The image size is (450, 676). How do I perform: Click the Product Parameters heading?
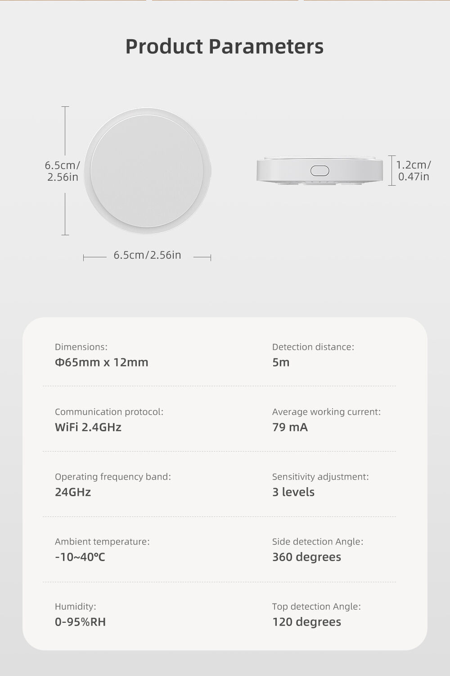224,46
